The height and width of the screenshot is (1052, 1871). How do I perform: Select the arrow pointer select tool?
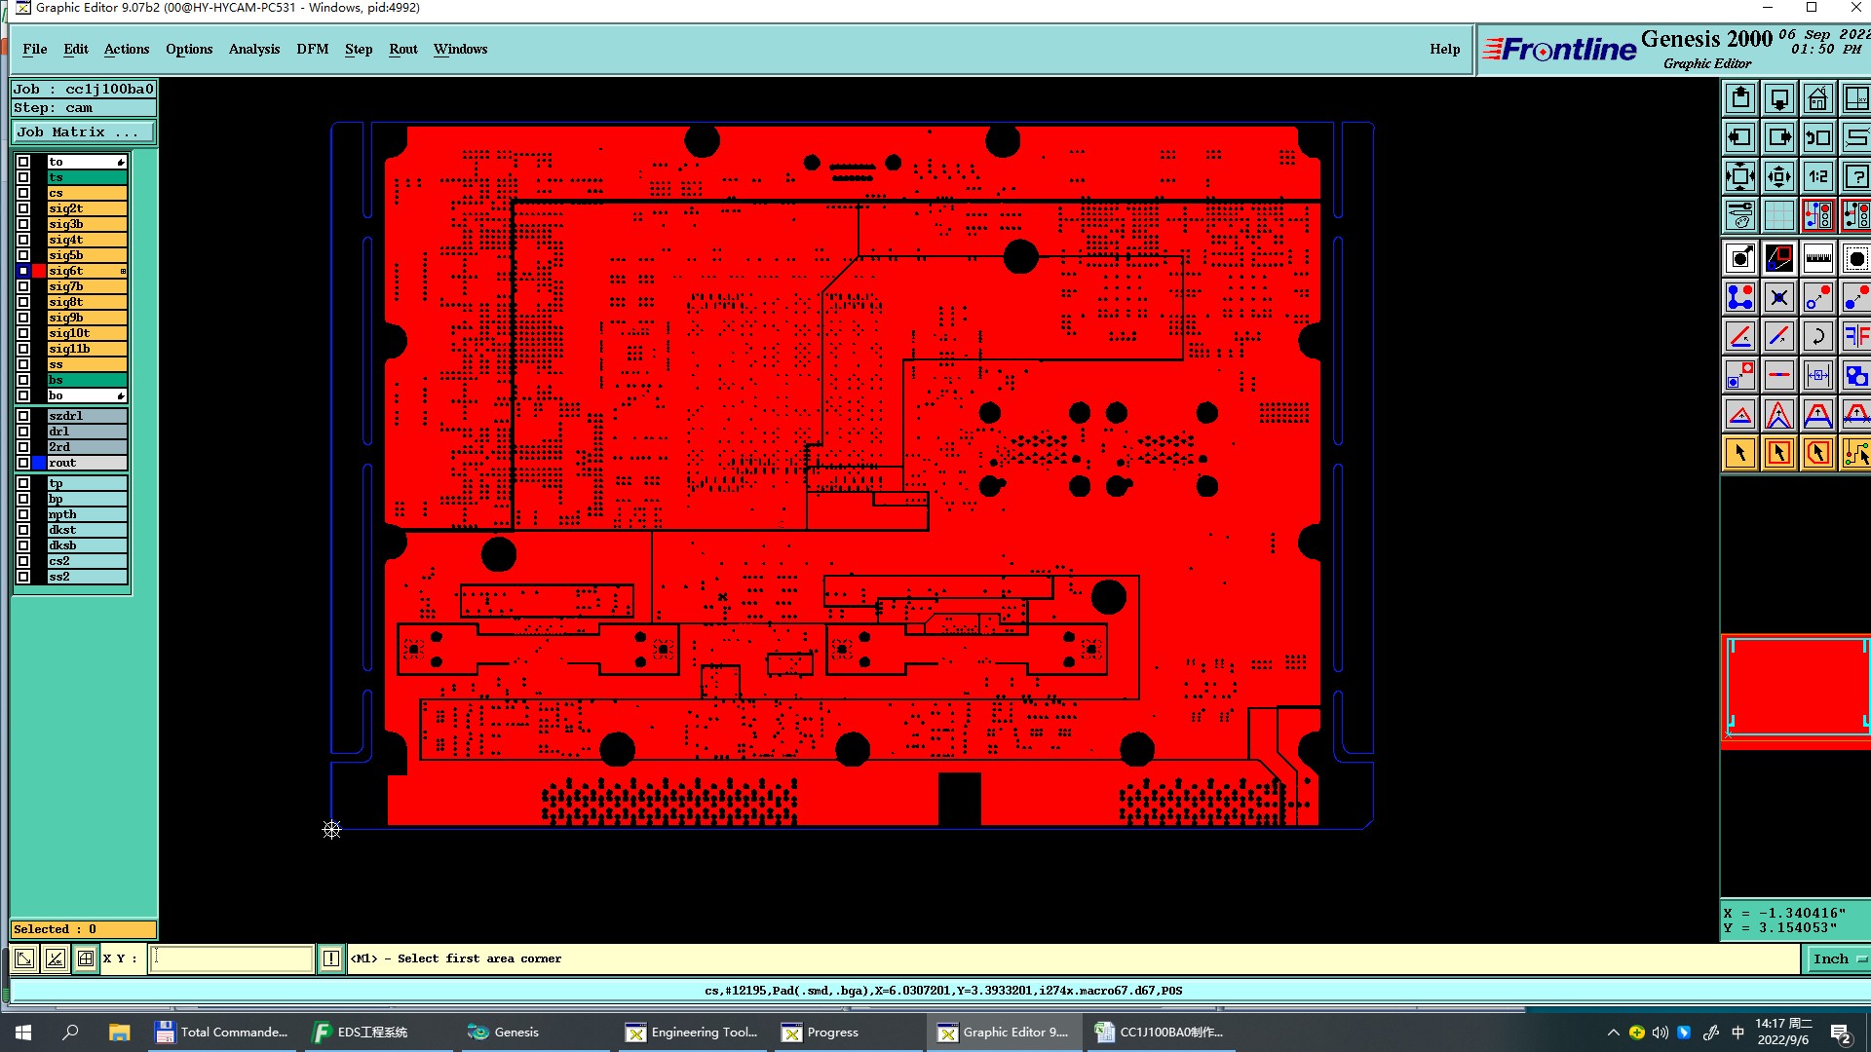pyautogui.click(x=1740, y=453)
